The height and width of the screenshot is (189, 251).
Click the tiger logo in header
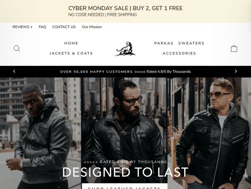(x=125, y=49)
